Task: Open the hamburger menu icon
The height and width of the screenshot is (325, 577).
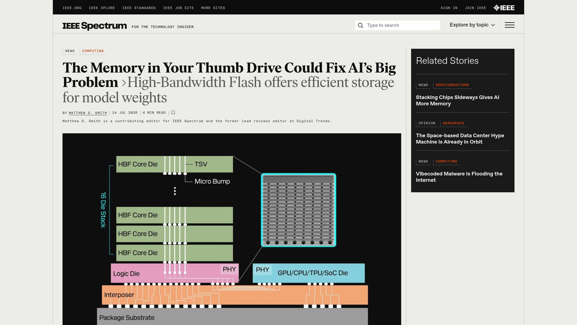Action: [x=509, y=25]
